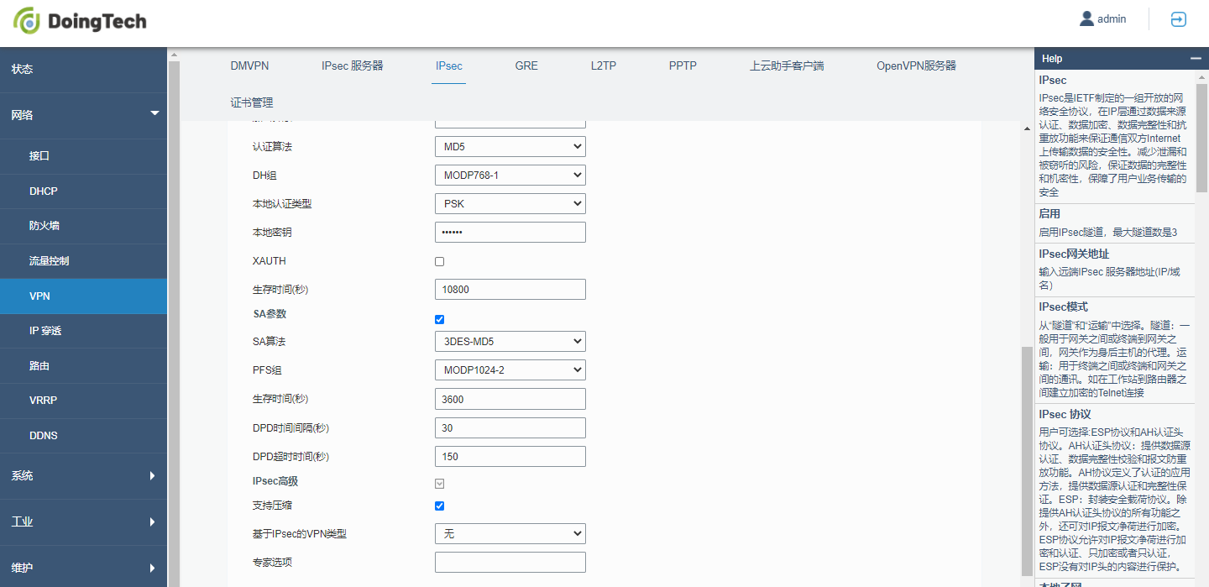
Task: Click the first 生存时间 field showing 10800
Action: pos(510,290)
